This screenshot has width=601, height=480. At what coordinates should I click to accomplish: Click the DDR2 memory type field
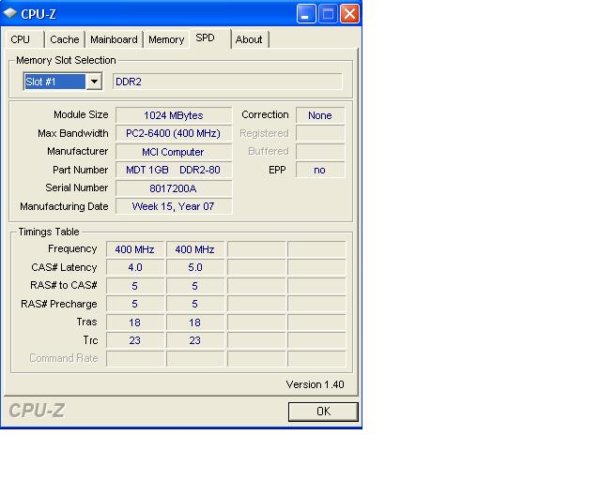(227, 82)
